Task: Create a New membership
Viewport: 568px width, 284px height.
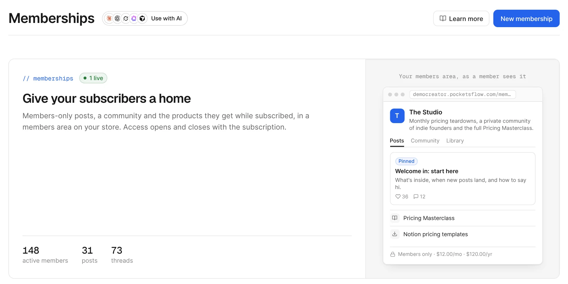Action: [526, 18]
